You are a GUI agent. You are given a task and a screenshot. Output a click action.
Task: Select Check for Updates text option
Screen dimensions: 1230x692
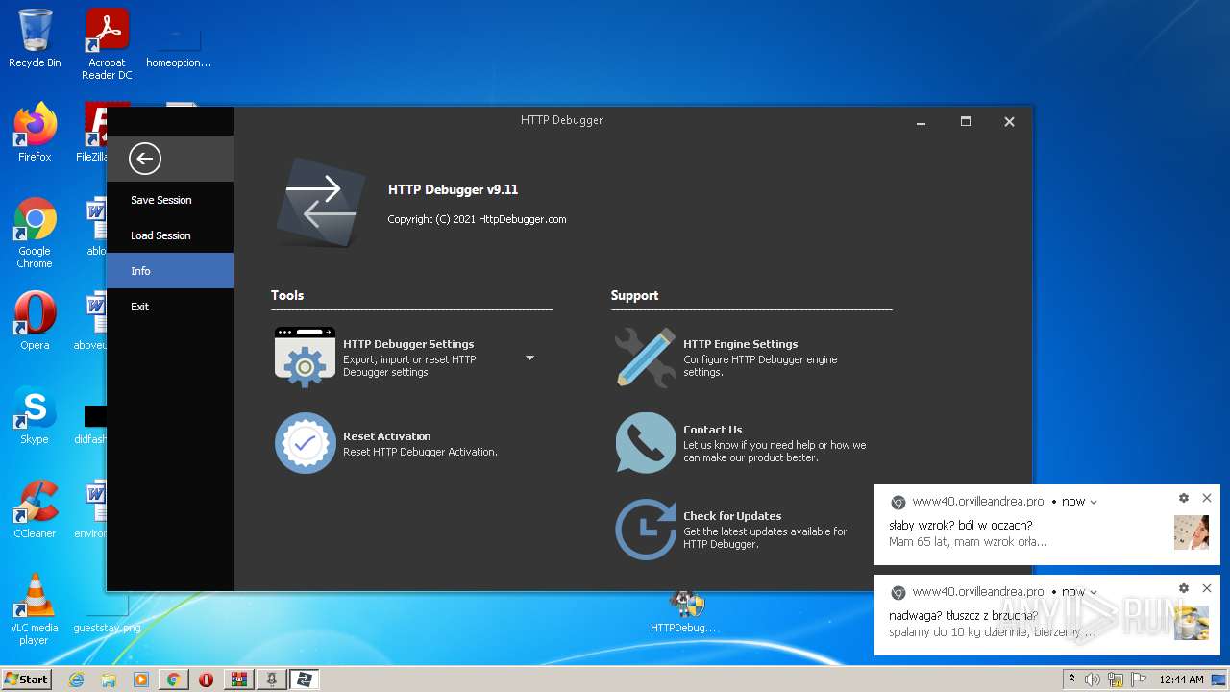[732, 516]
